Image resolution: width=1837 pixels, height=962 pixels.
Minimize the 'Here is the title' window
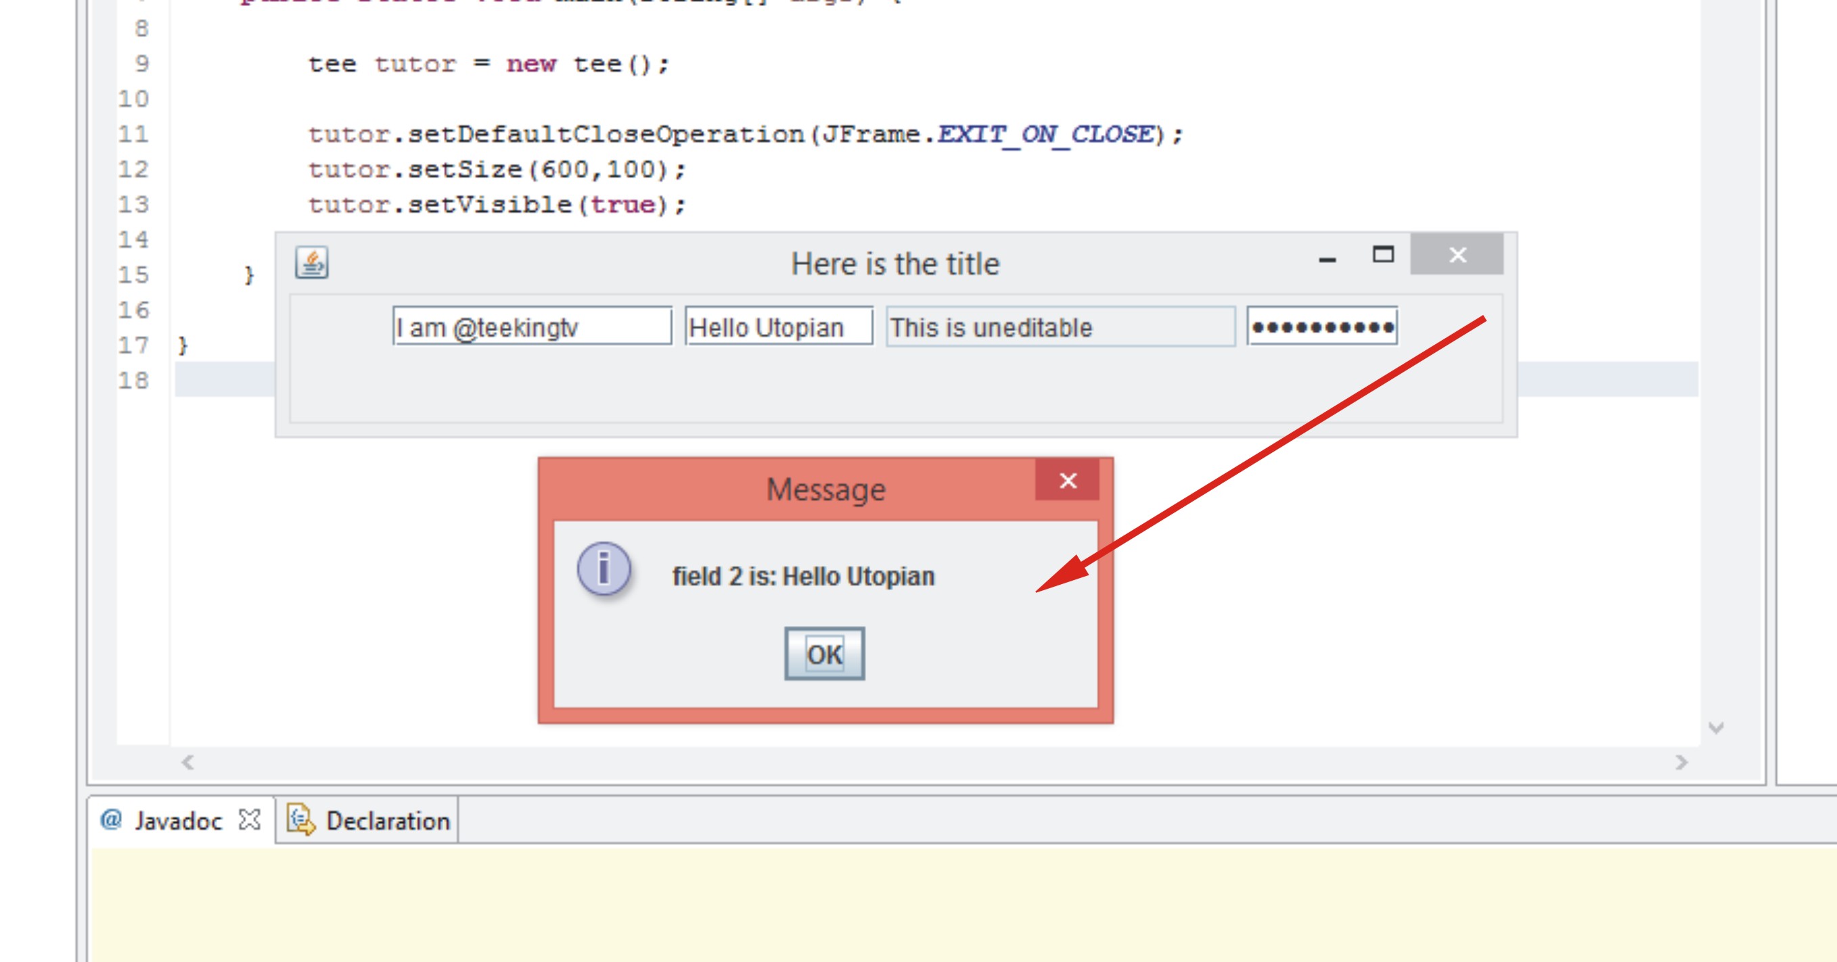tap(1328, 260)
